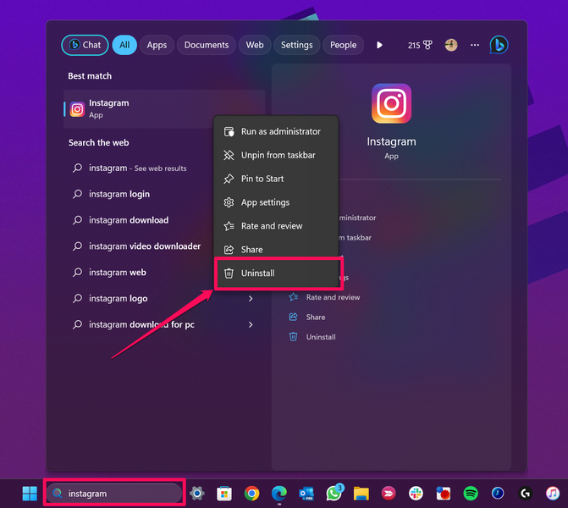Open Spotify from the taskbar
Screen dimensions: 568x508
pyautogui.click(x=471, y=493)
